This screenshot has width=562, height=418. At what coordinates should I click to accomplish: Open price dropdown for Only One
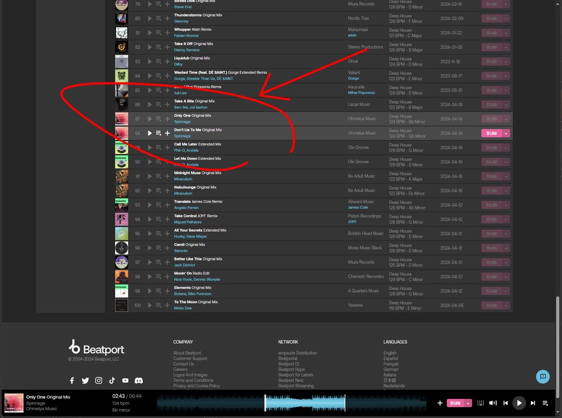(506, 119)
